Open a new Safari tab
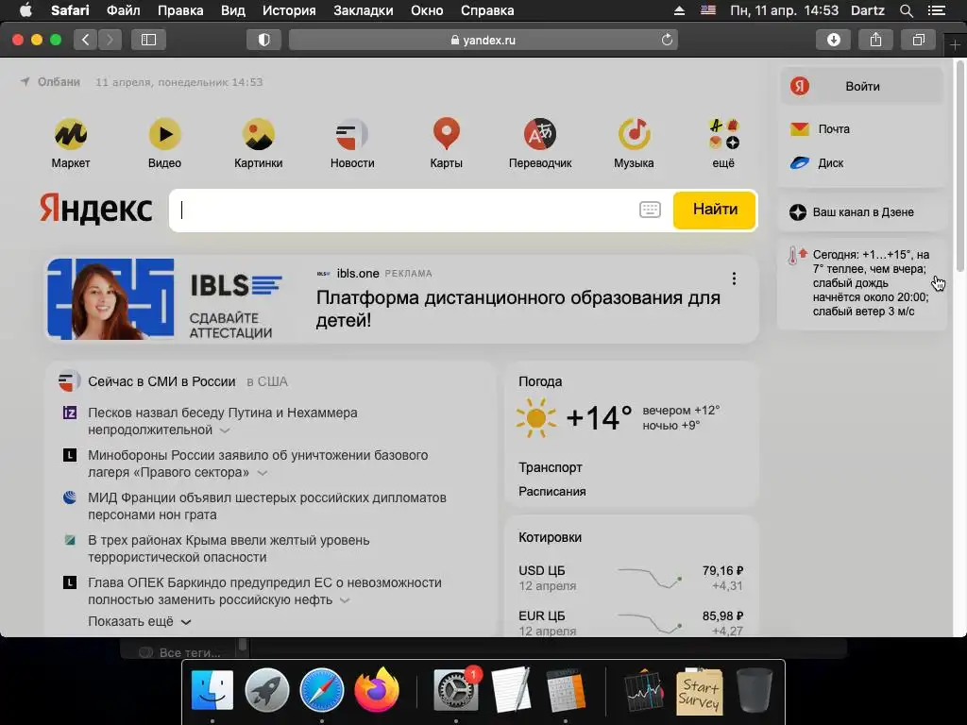The height and width of the screenshot is (725, 967). click(x=955, y=45)
